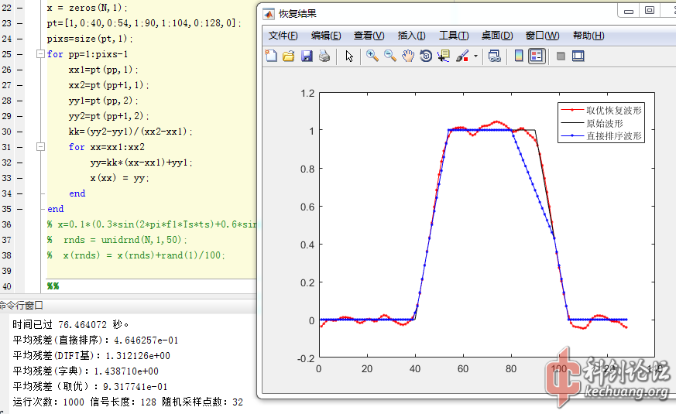Screen dimensions: 676x414
Task: Click code line pixs=size(pt,1);
Action: [x=90, y=39]
